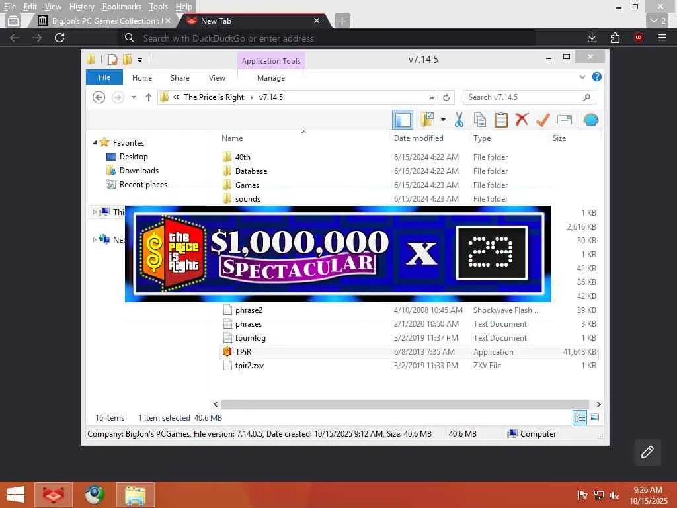Open the Share ribbon tab

[x=180, y=78]
